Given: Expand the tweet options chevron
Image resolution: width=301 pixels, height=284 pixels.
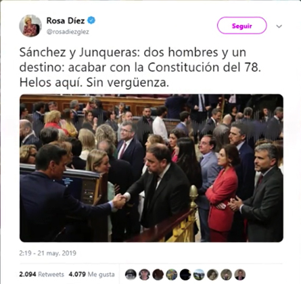Looking at the screenshot, I should [279, 26].
